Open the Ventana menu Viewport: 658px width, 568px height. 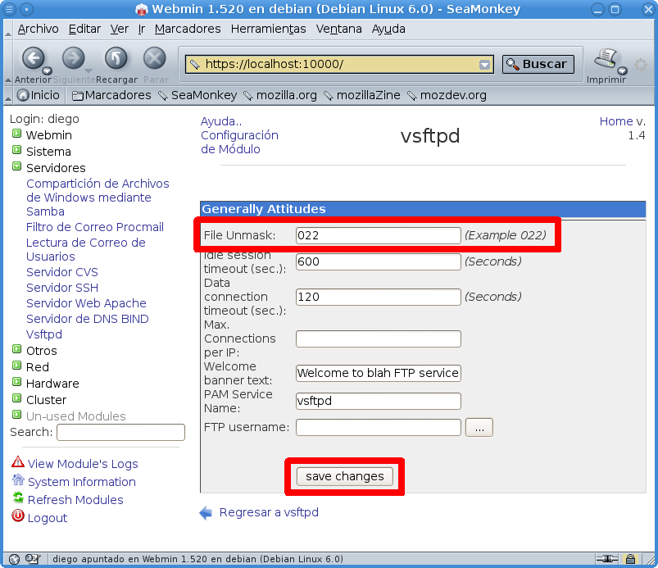tap(340, 29)
